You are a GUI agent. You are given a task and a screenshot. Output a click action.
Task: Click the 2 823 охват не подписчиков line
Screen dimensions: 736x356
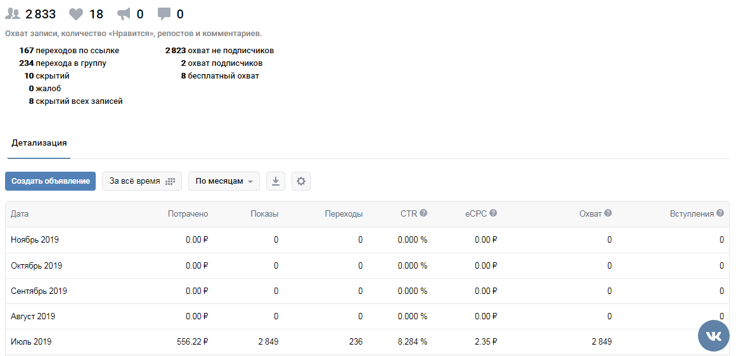pos(220,51)
